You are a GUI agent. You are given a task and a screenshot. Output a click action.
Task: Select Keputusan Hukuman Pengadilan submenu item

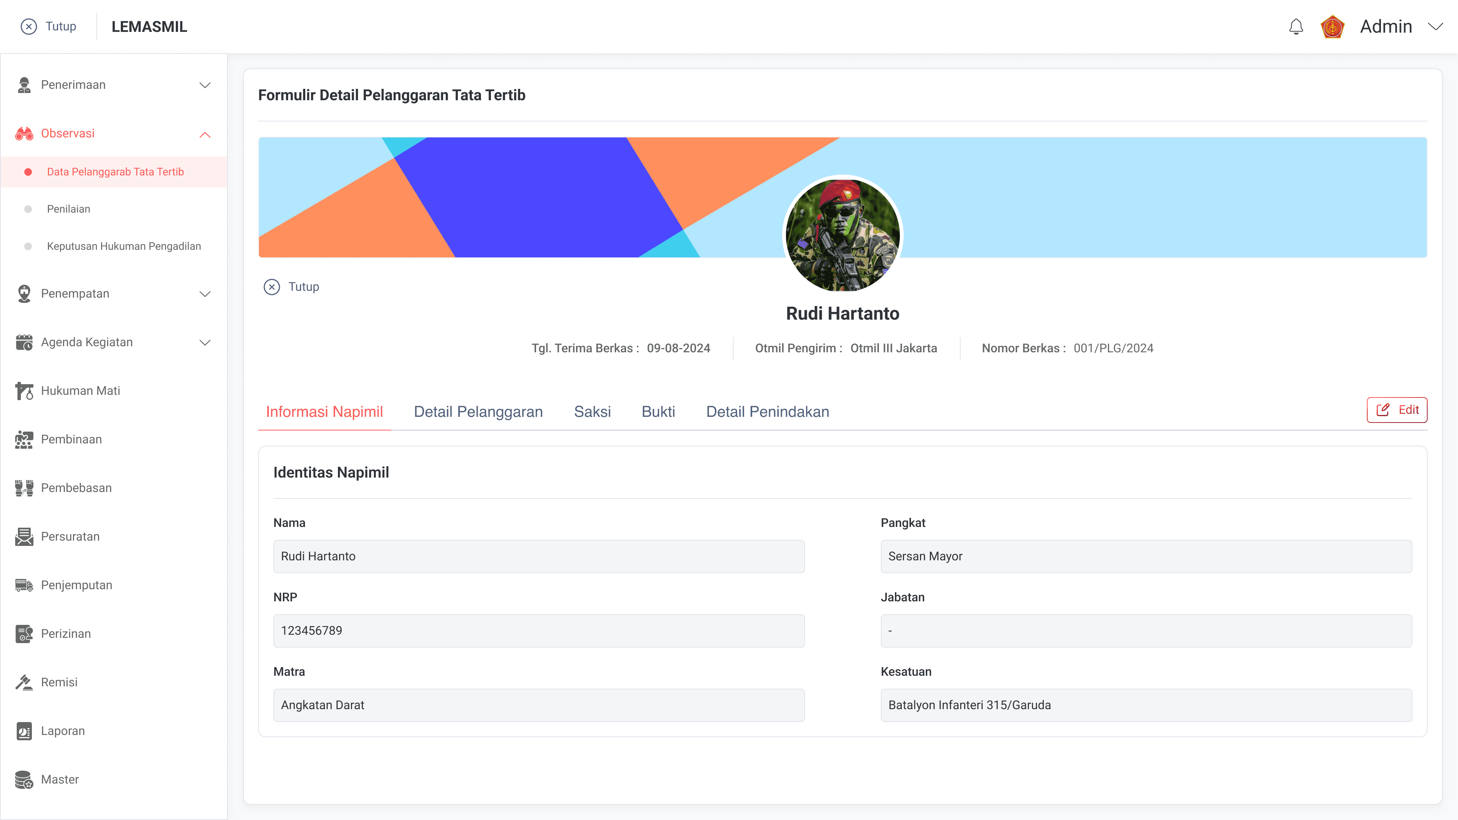[x=123, y=247]
